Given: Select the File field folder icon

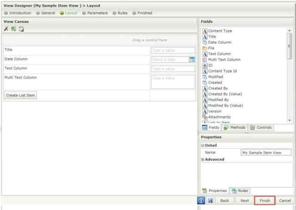Looking at the screenshot, I should [x=204, y=48].
